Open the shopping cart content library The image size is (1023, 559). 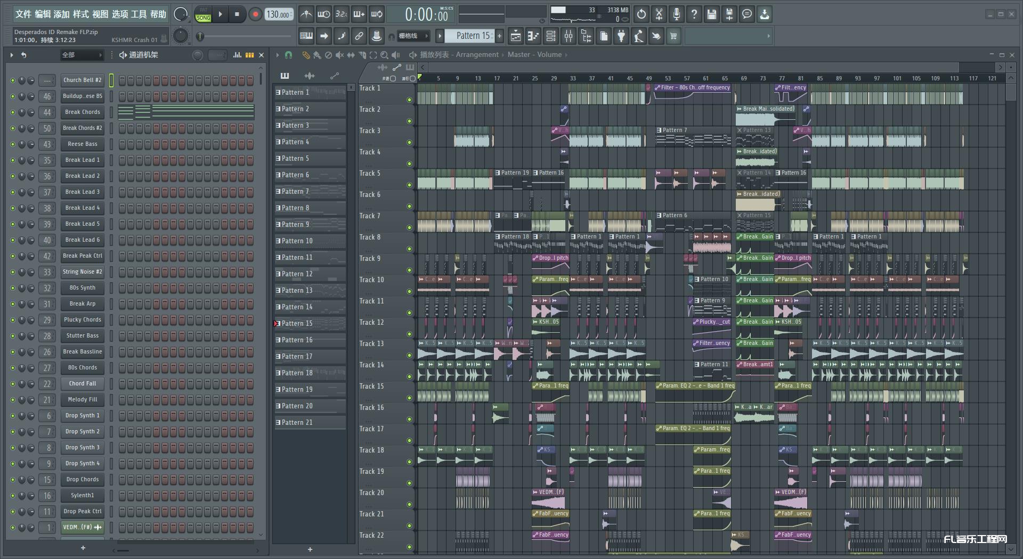(x=673, y=36)
